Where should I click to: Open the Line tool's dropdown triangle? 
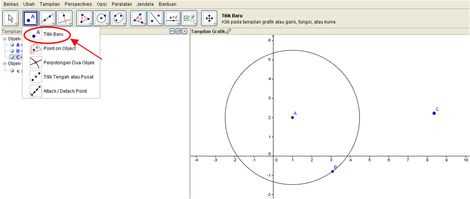[54, 24]
